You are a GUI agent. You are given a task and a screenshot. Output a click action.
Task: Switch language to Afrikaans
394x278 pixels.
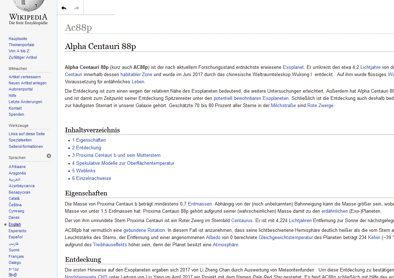(17, 167)
